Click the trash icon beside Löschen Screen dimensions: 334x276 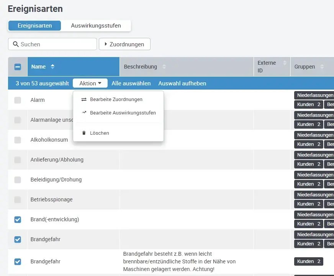click(84, 133)
